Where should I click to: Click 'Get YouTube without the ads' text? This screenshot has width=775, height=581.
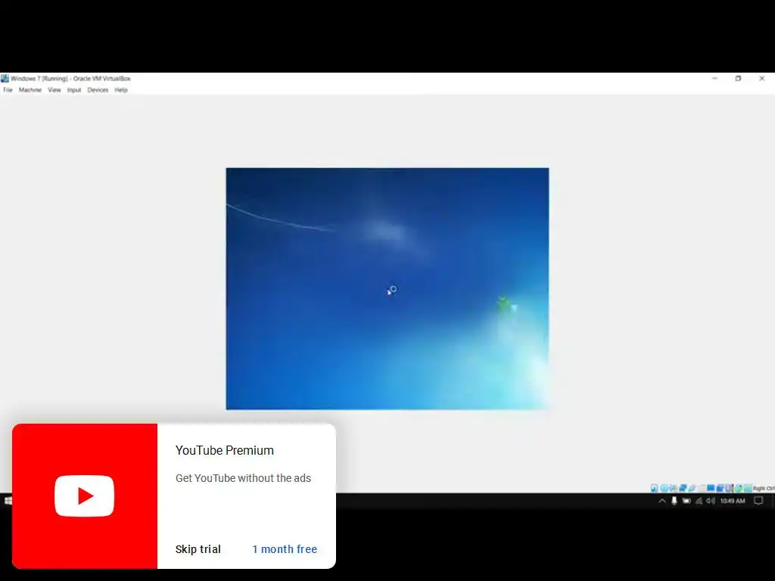(x=243, y=478)
